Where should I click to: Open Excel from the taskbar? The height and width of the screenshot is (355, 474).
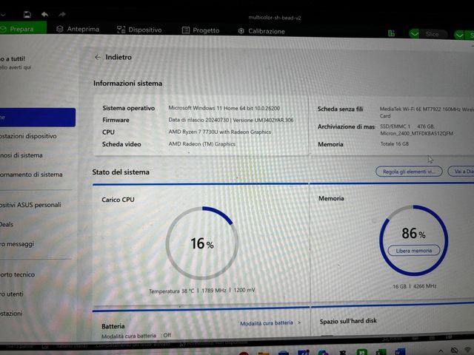tap(381, 352)
